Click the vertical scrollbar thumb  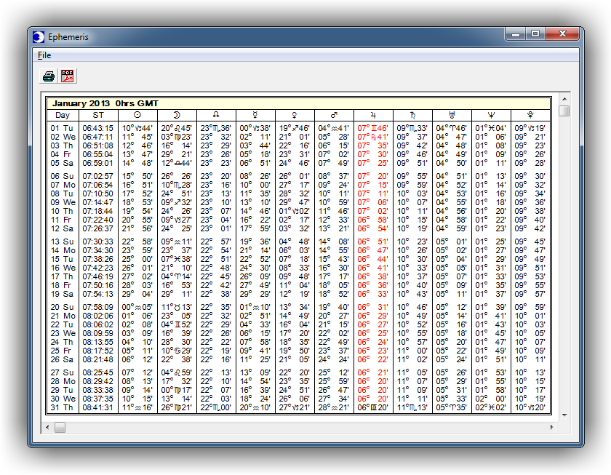(564, 111)
